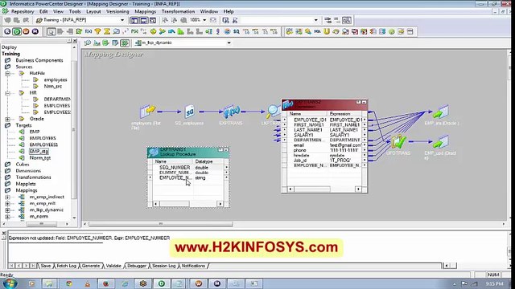Expand the m_emp_indirect mapping node
This screenshot has width=515, height=289.
pos(7,197)
